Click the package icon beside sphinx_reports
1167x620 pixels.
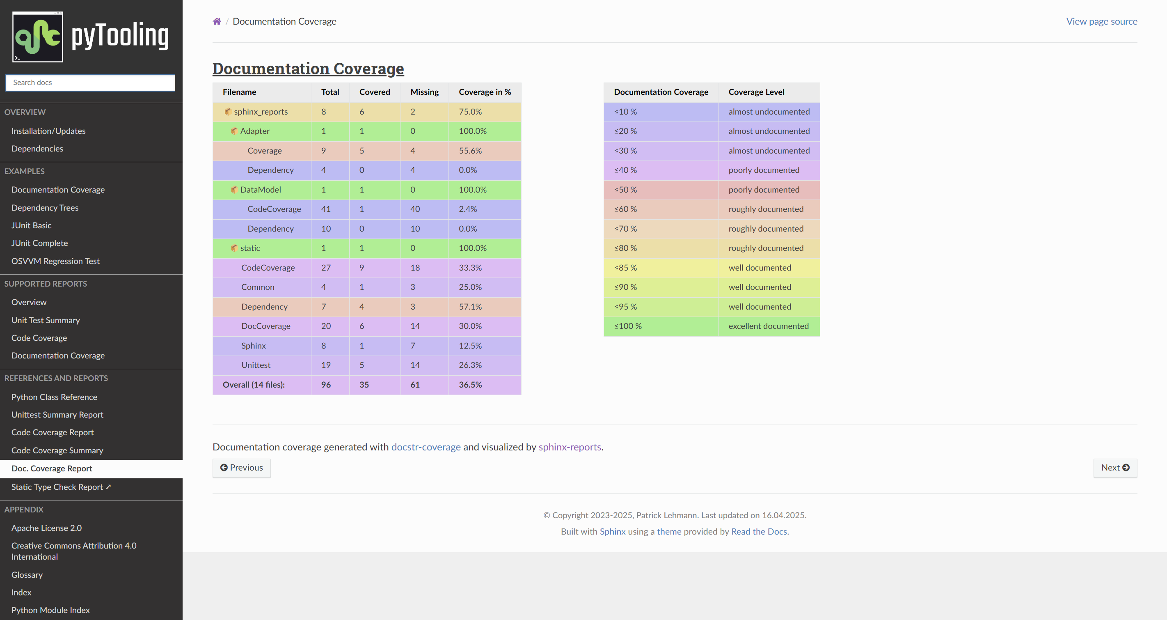pos(228,112)
